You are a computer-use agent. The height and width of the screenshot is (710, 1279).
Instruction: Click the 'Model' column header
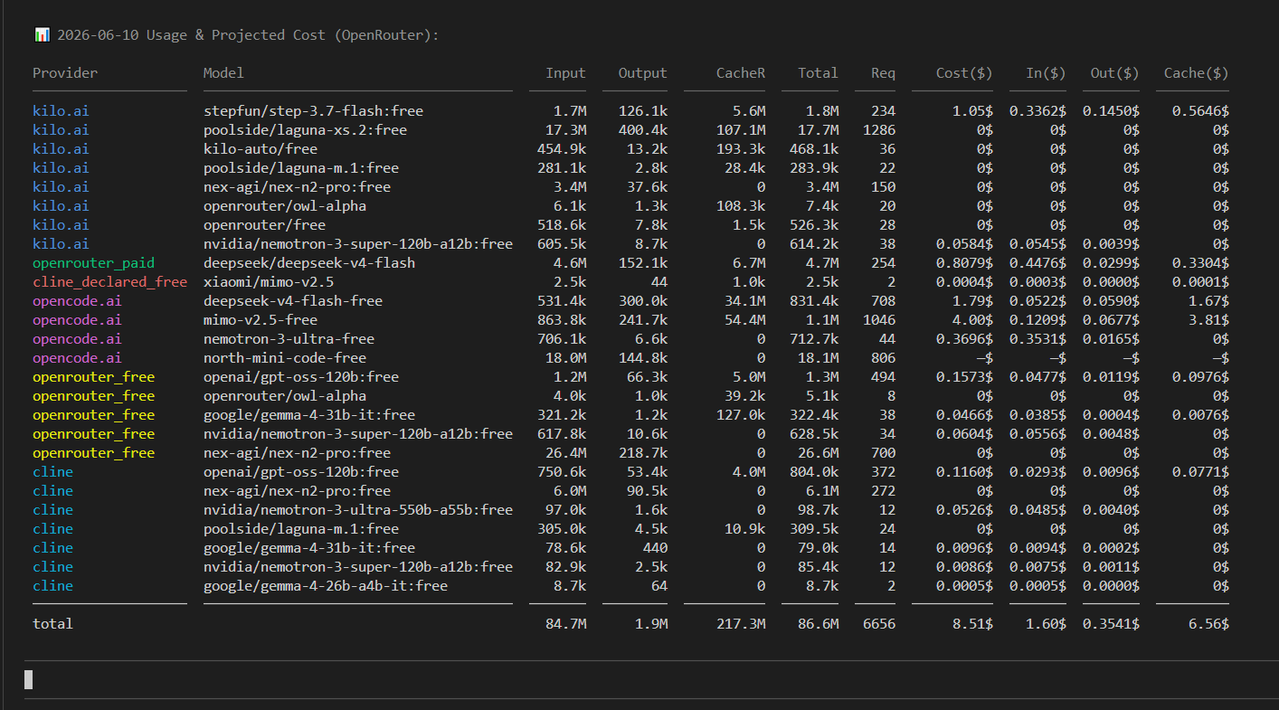[x=223, y=72]
